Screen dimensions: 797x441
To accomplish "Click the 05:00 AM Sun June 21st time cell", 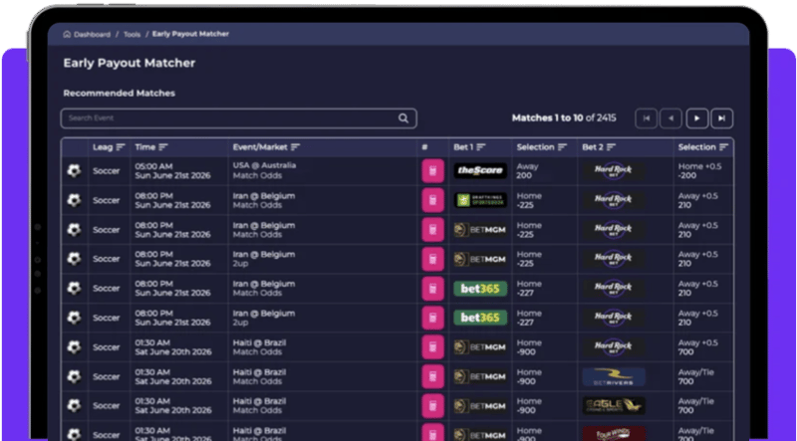I will (172, 170).
